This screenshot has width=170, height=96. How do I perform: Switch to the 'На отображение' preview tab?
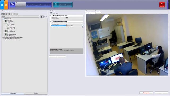click(x=91, y=13)
